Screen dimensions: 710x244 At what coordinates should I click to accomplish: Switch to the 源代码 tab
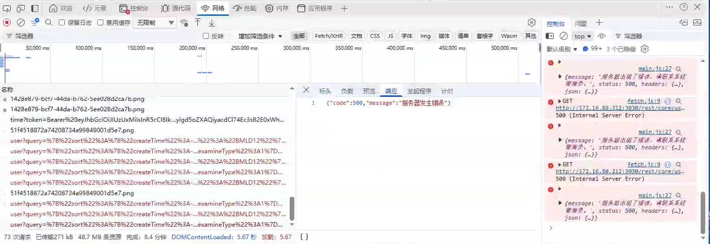(x=175, y=8)
